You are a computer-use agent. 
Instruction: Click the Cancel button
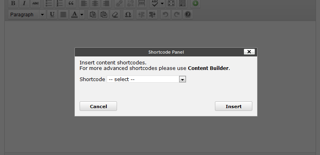click(98, 107)
